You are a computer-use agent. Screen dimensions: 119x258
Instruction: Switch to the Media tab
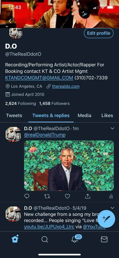[85, 116]
